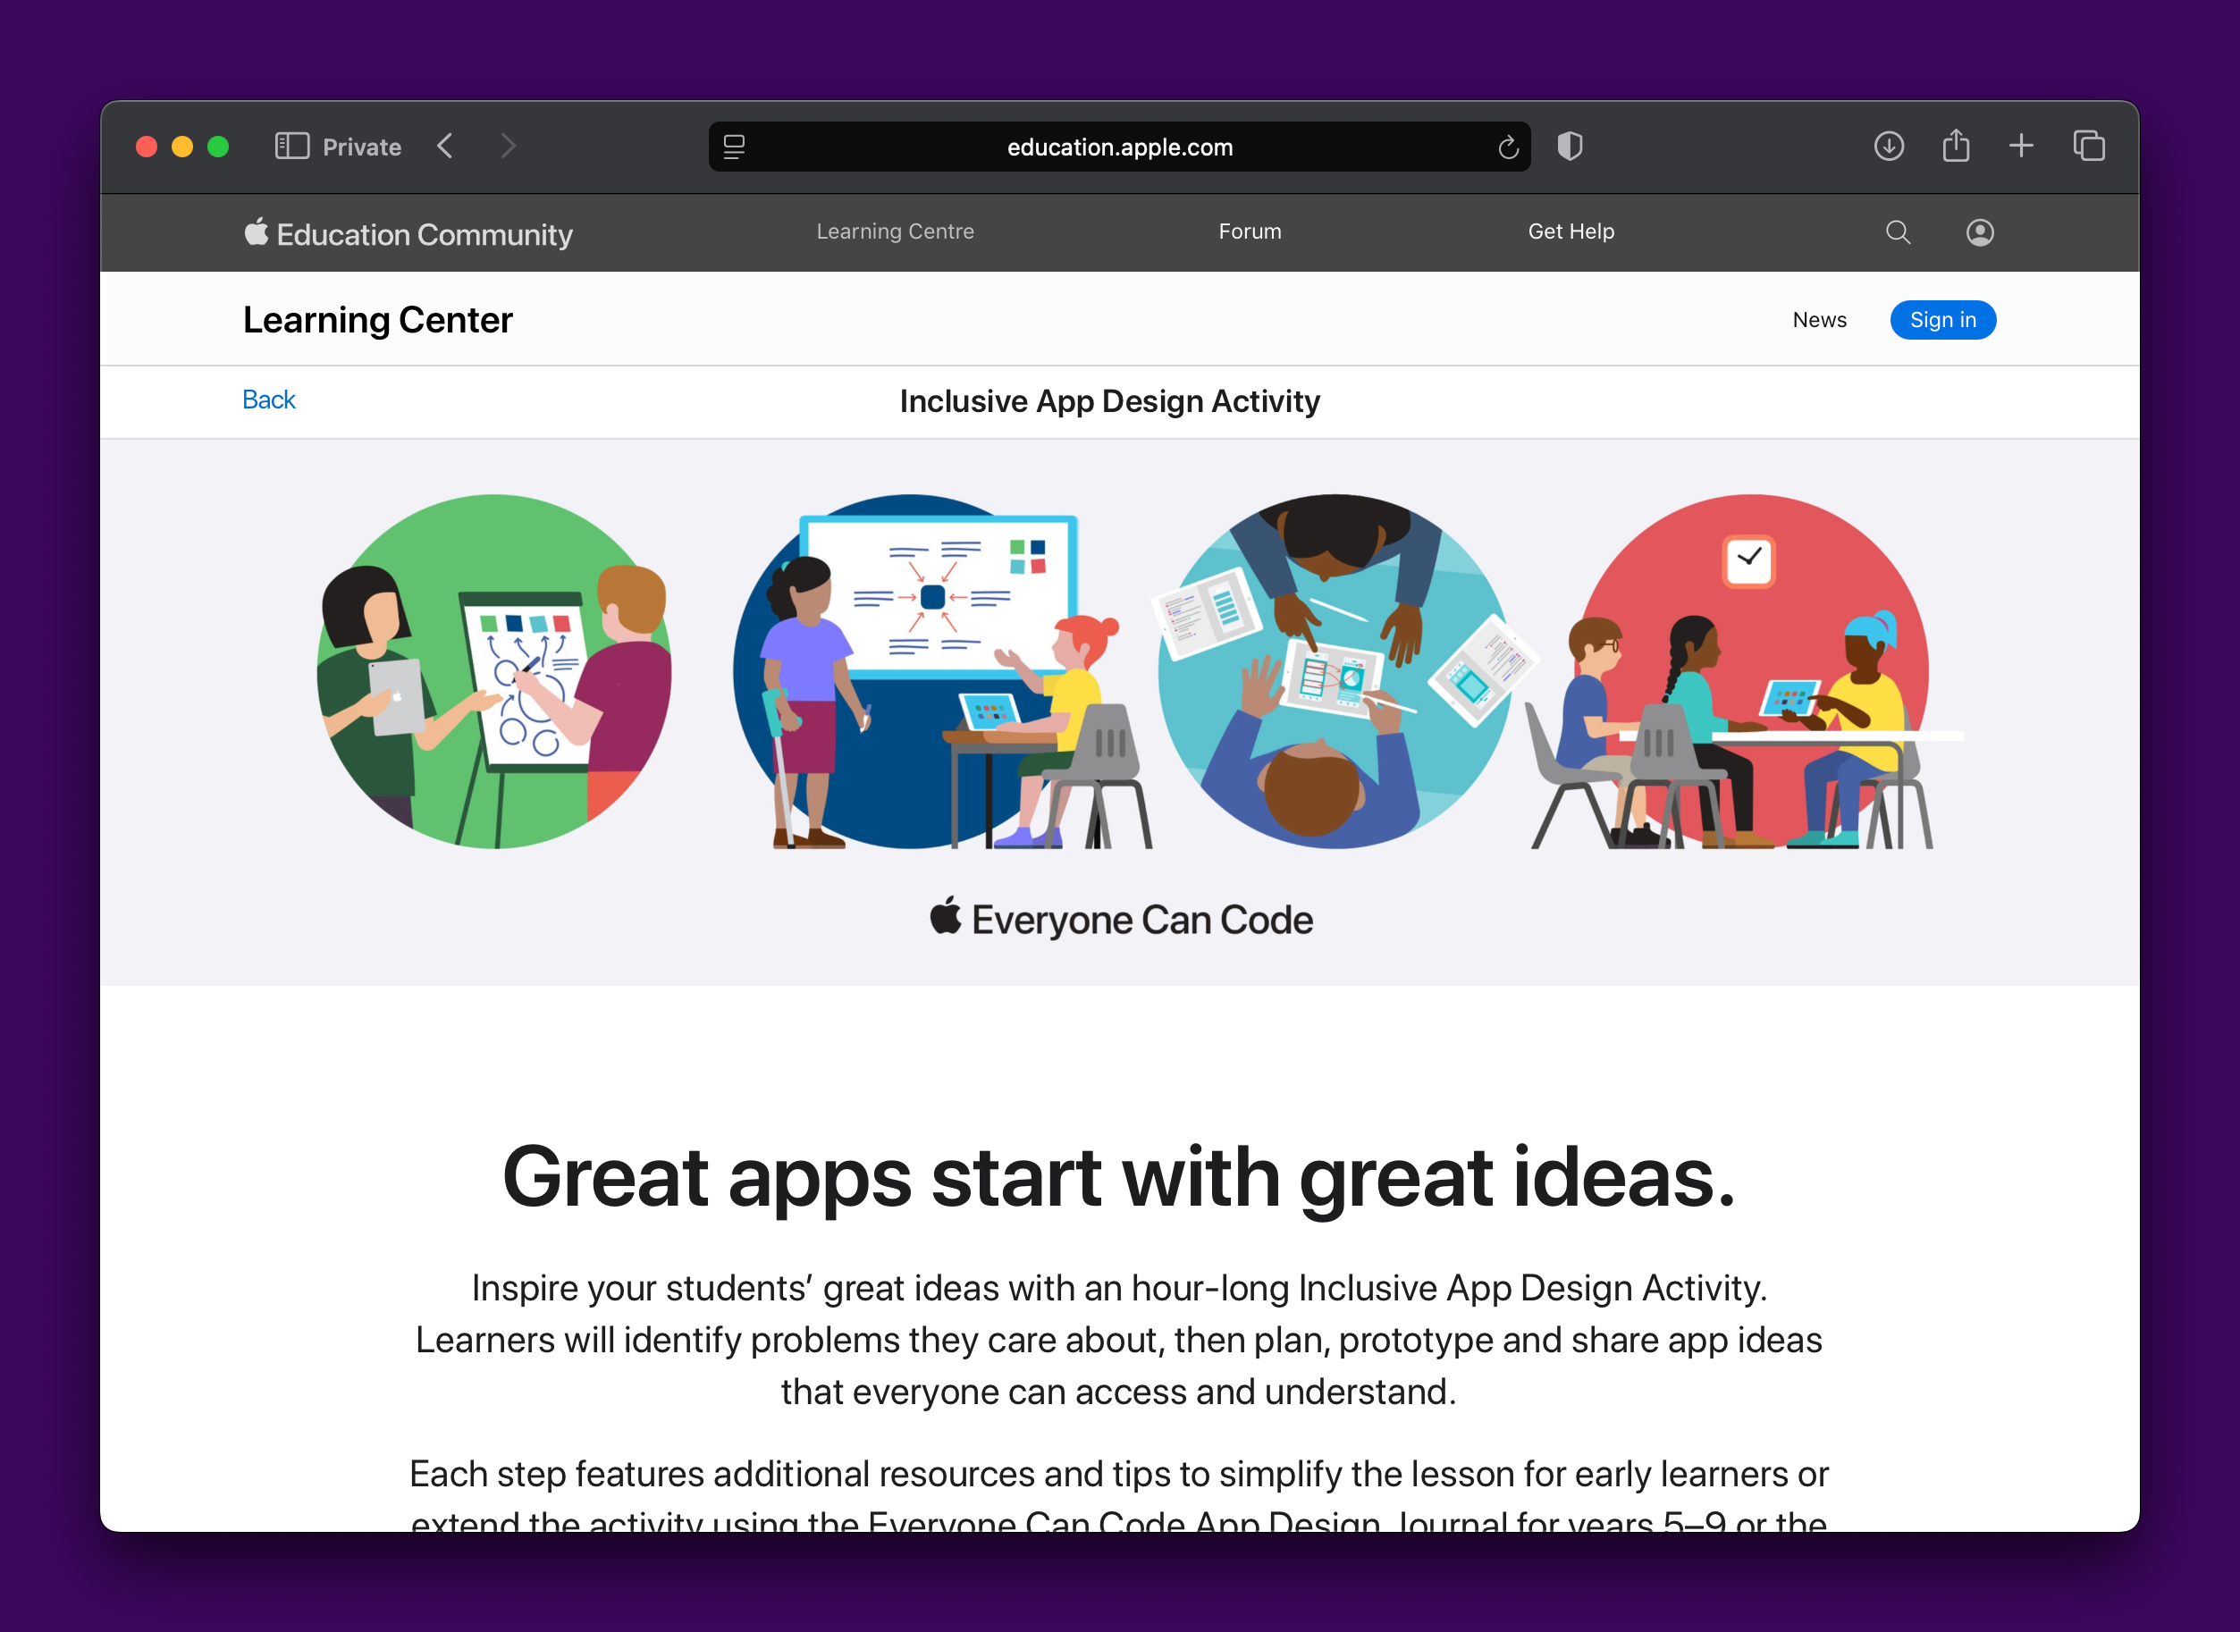
Task: Reload the current page
Action: (1508, 147)
